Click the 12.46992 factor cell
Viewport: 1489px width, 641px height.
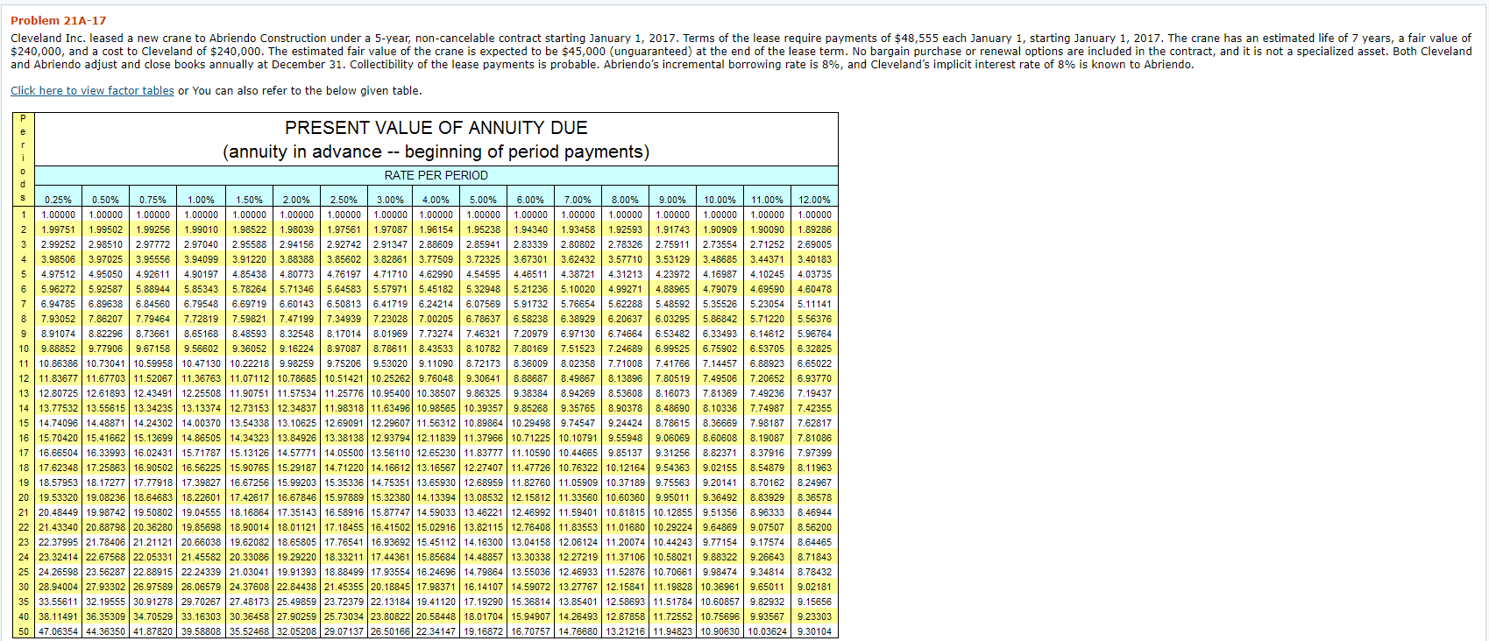pyautogui.click(x=531, y=512)
